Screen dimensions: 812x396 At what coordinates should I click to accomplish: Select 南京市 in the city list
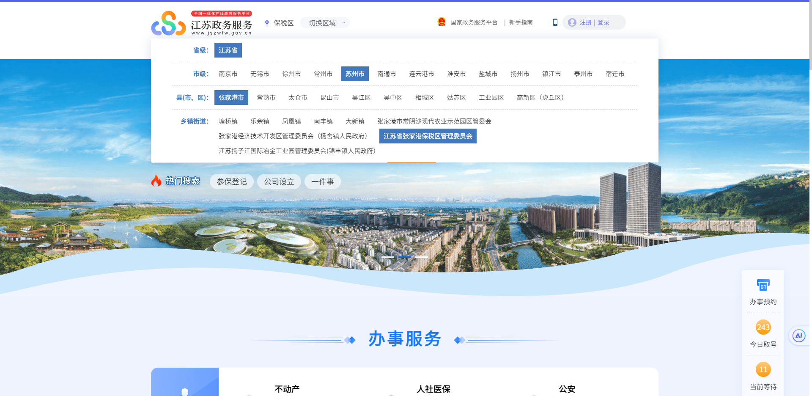[x=228, y=74]
